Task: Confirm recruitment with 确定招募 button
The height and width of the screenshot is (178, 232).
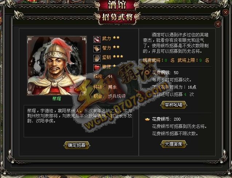Action: coord(76,145)
